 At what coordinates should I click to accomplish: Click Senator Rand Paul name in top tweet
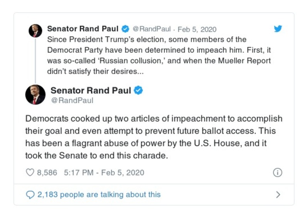(82, 29)
